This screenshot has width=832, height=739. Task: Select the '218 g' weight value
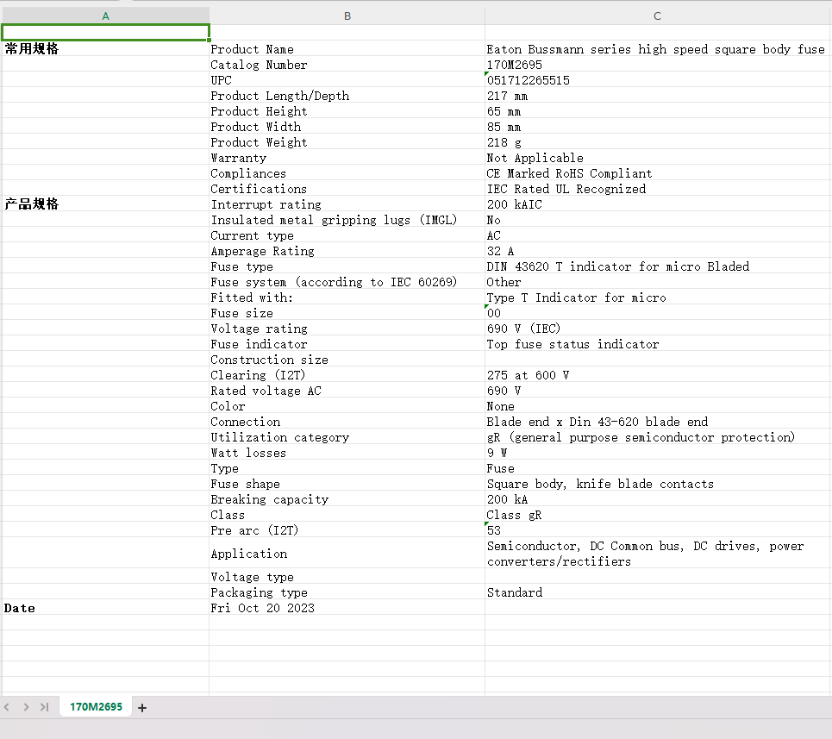pyautogui.click(x=658, y=141)
